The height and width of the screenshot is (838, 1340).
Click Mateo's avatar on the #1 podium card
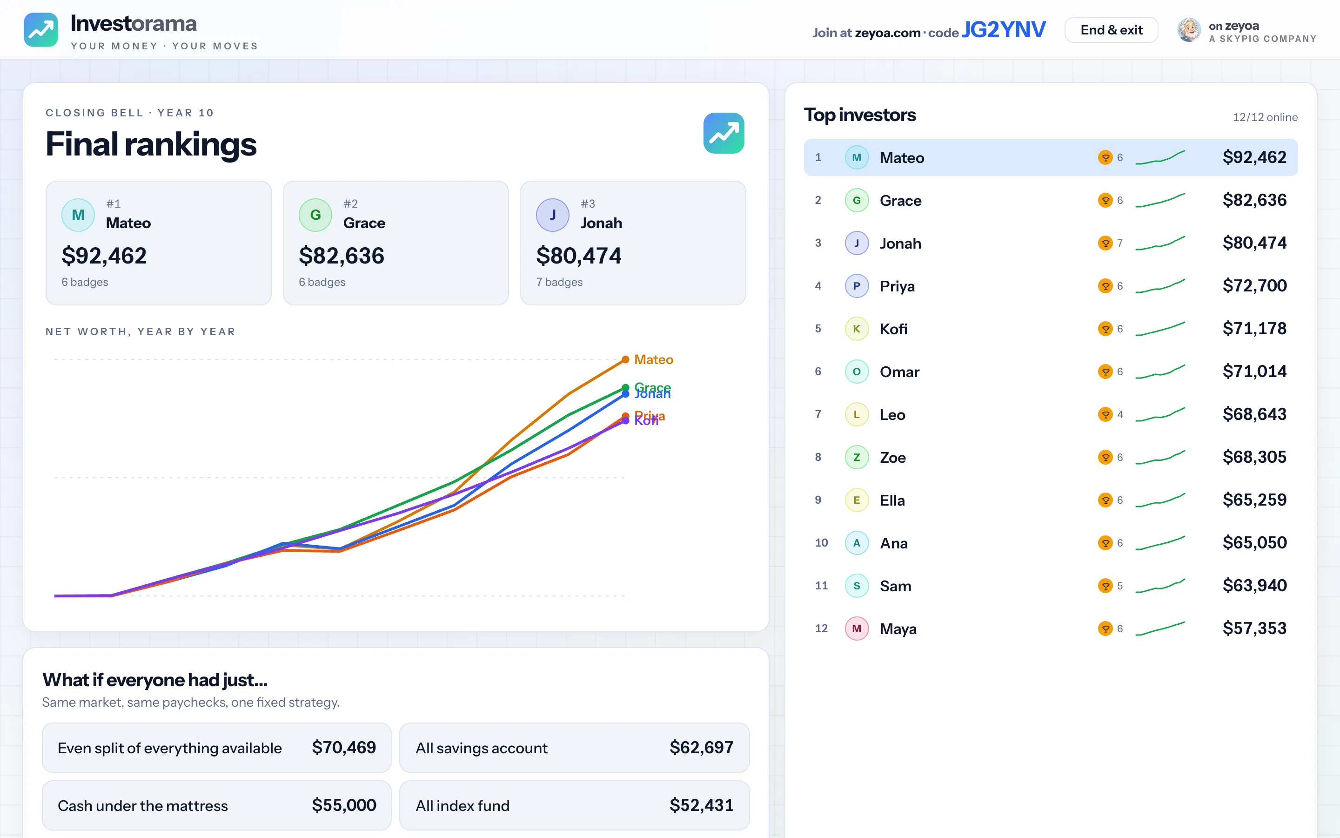point(78,215)
